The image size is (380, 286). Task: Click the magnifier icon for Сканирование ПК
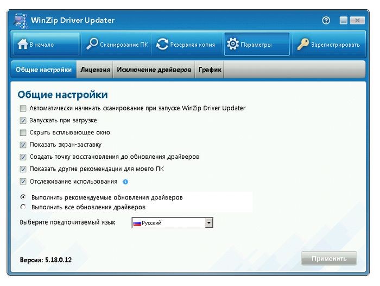[x=92, y=45]
